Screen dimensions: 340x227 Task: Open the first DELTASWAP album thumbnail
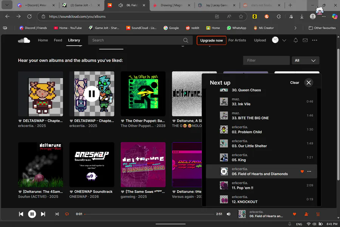40,94
